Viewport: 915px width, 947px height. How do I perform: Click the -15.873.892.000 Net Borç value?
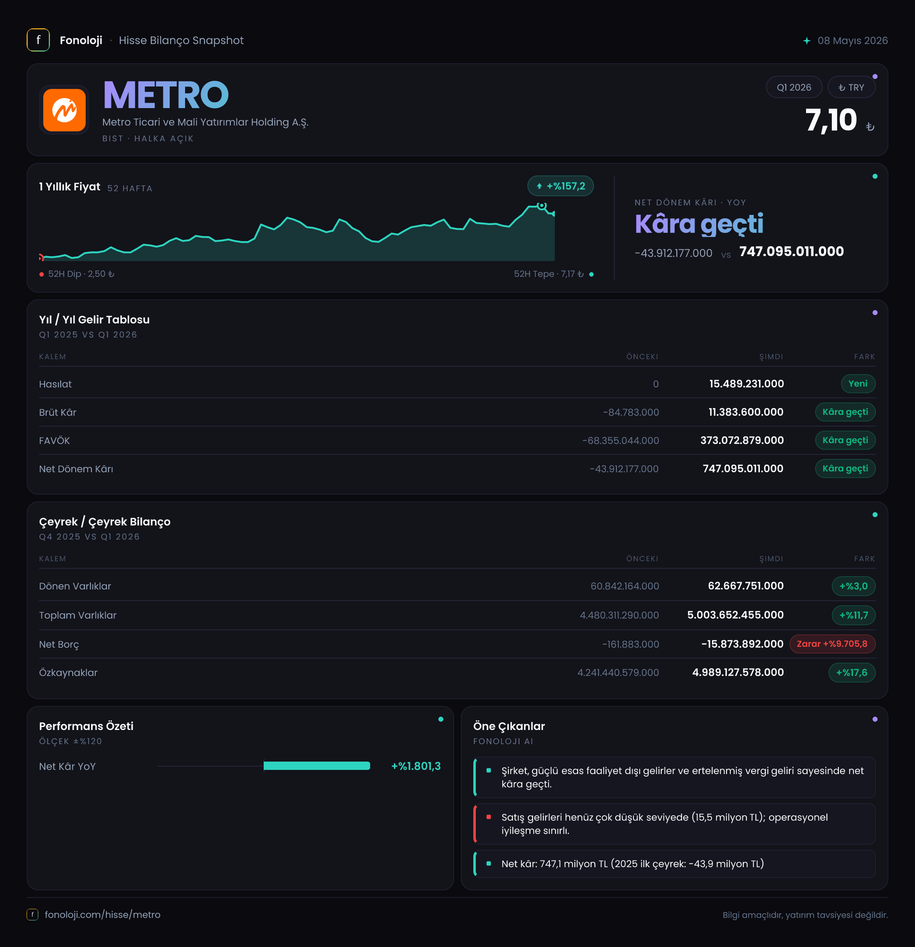click(742, 644)
